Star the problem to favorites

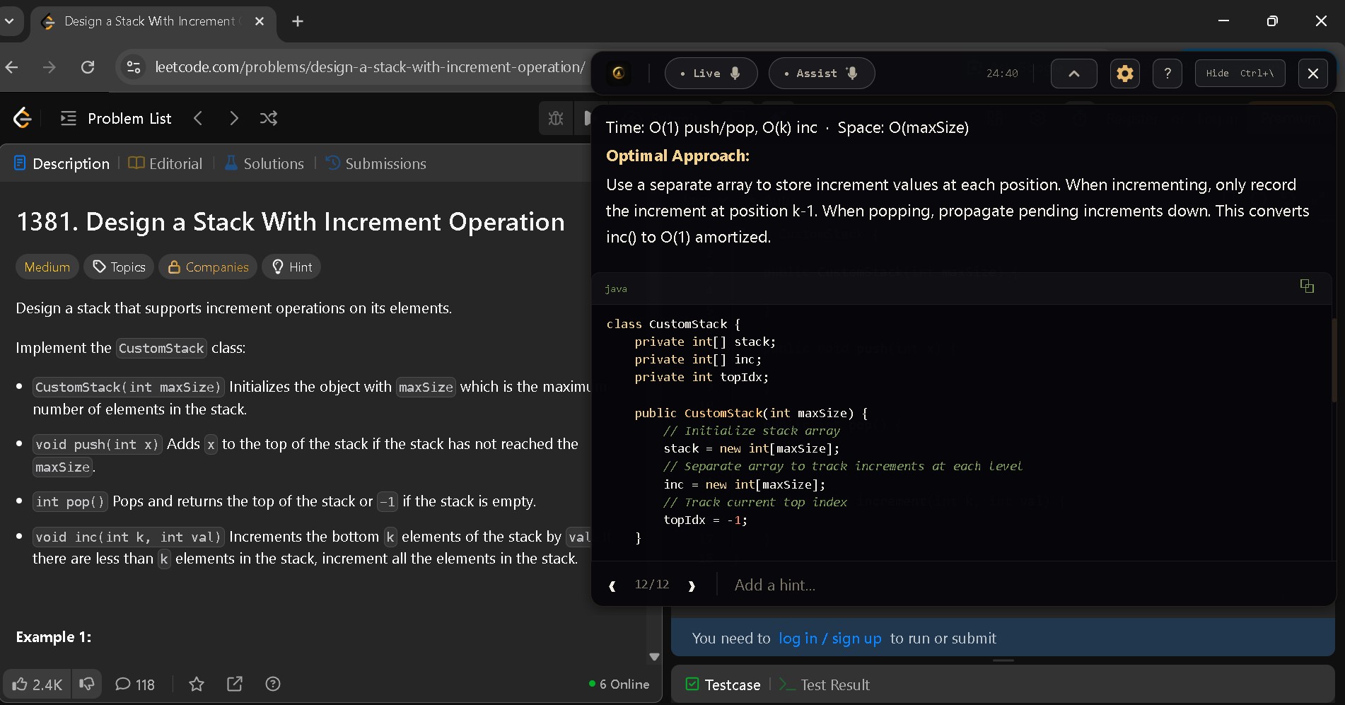197,684
